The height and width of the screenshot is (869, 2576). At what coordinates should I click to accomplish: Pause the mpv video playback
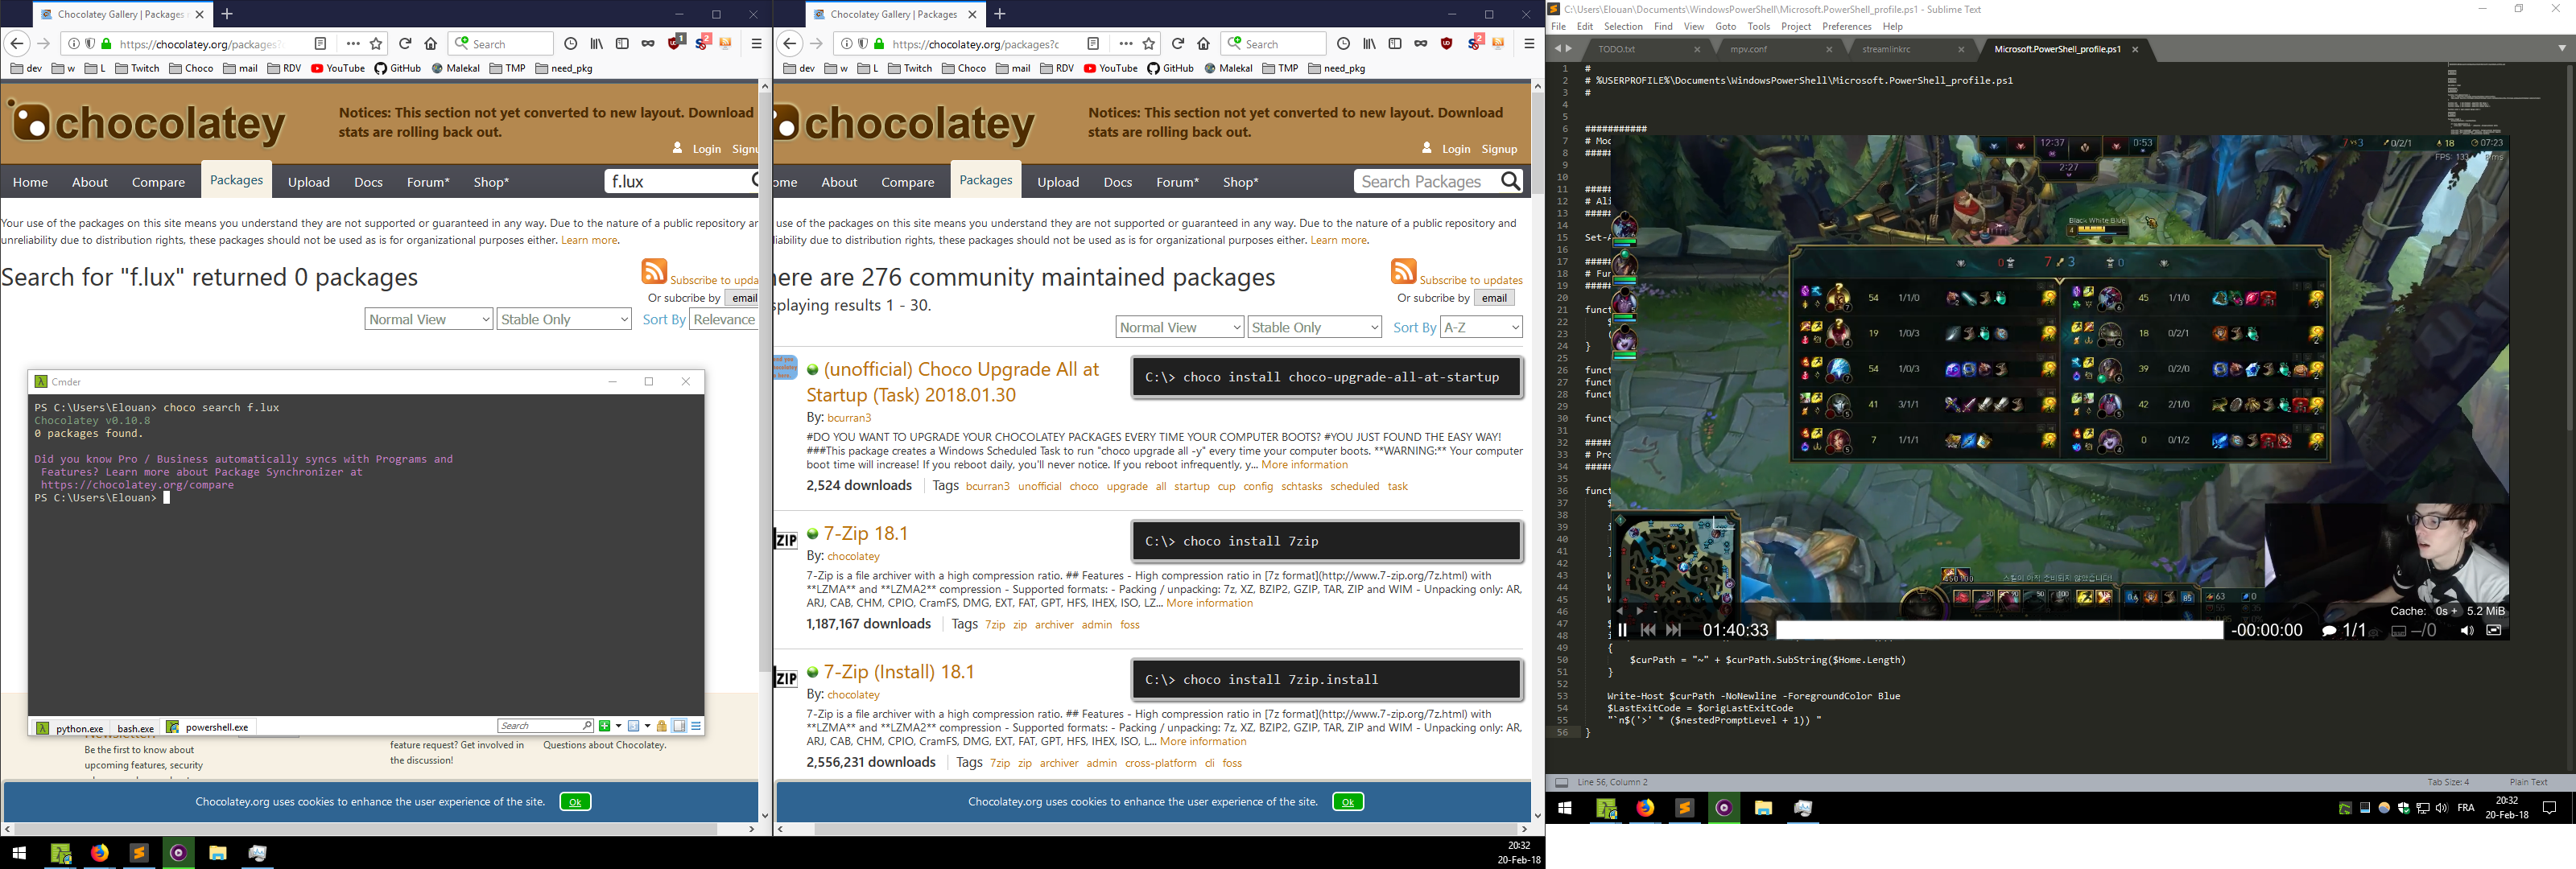(1622, 630)
